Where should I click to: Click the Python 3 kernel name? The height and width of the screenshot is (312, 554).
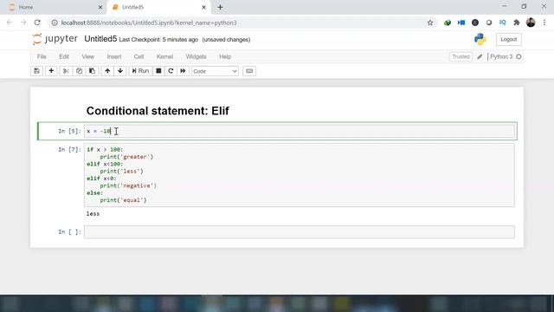coord(501,56)
